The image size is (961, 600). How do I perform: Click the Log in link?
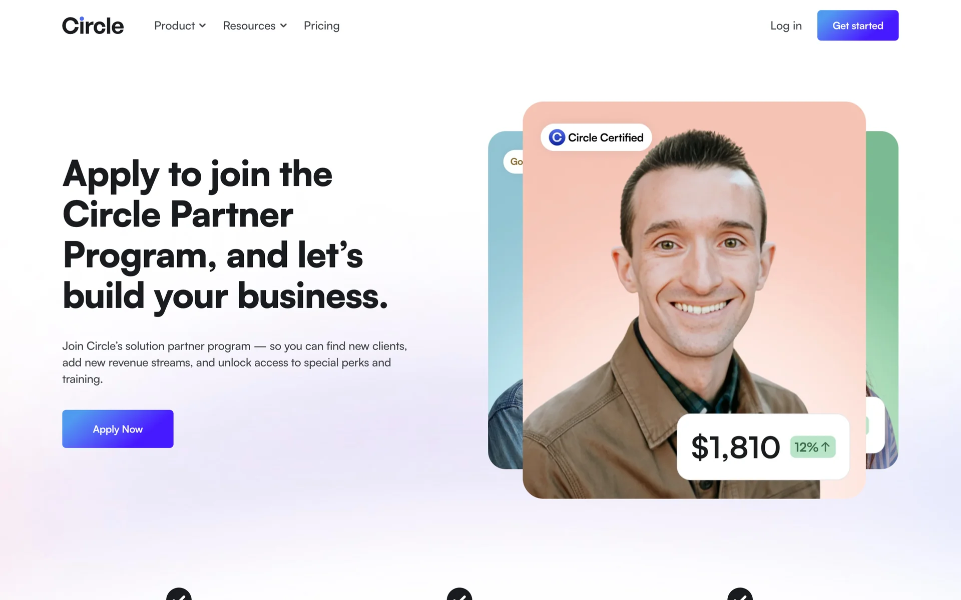pos(786,25)
